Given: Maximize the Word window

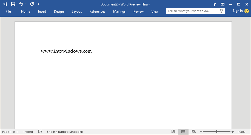Looking at the screenshot, I should point(238,4).
